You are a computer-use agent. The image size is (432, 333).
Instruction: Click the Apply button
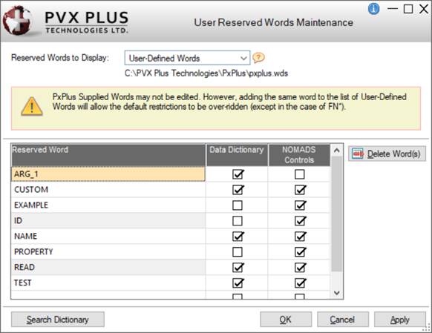399,320
